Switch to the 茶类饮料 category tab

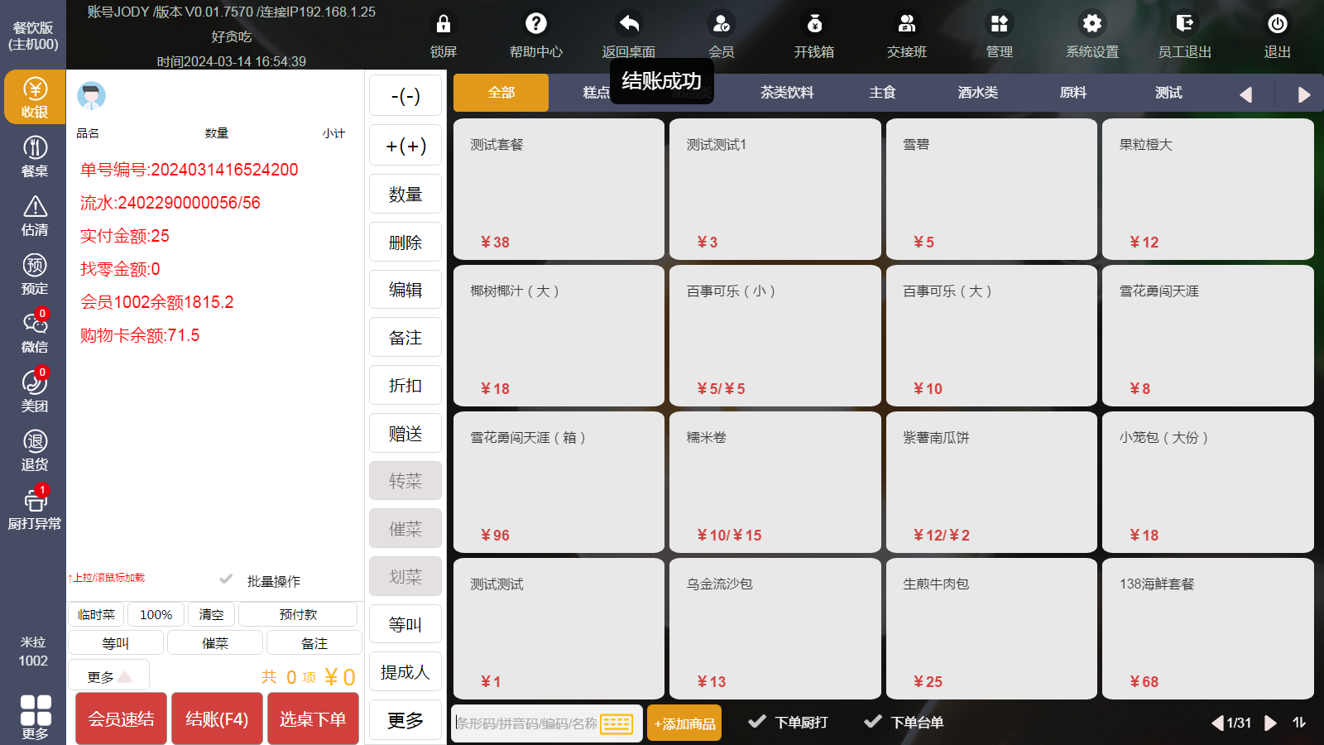[x=787, y=93]
